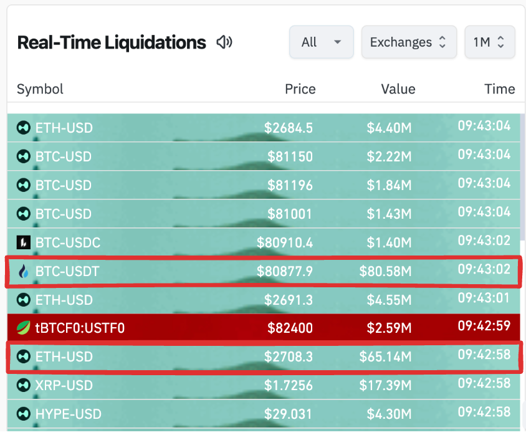Click the Real-Time Liquidations title
This screenshot has height=435, width=526.
pos(111,42)
